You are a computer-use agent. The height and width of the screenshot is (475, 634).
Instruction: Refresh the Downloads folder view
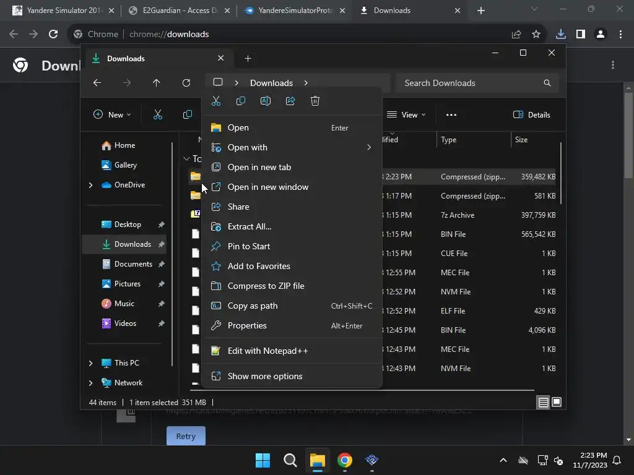[186, 83]
